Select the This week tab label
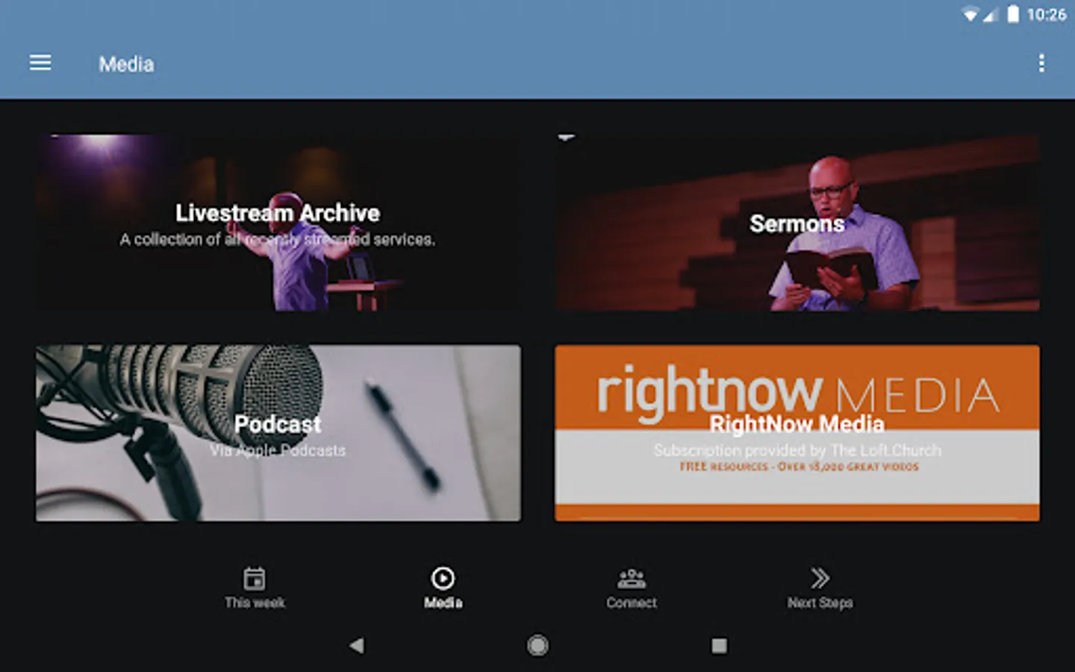 tap(255, 603)
